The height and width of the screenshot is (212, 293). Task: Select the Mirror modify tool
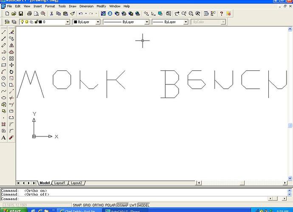[x=11, y=45]
